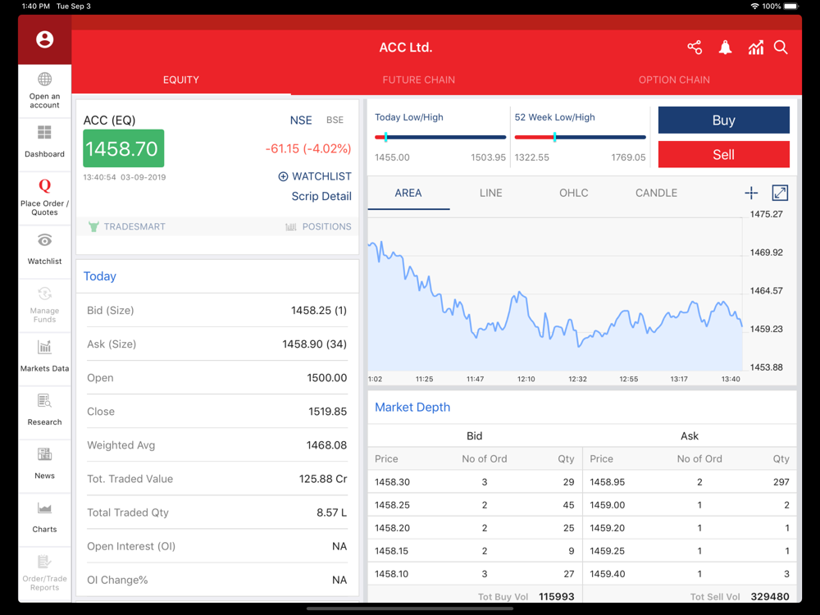Tap the Bid (Size) value 1458.25 (1)
The height and width of the screenshot is (615, 820).
pos(319,311)
